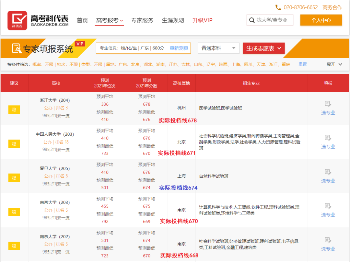The height and width of the screenshot is (262, 350).
Task: Click the 预测 2021年分数 column header
Action: [147, 83]
